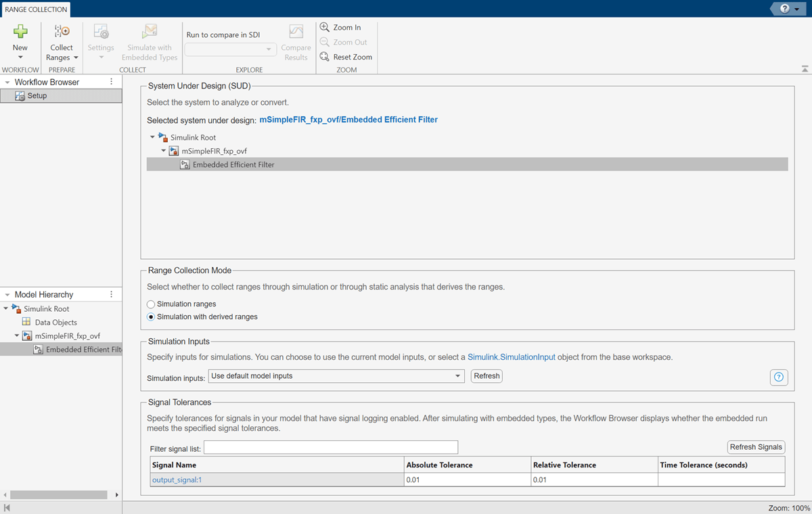812x514 pixels.
Task: Click the Filter signal list field
Action: pyautogui.click(x=330, y=448)
